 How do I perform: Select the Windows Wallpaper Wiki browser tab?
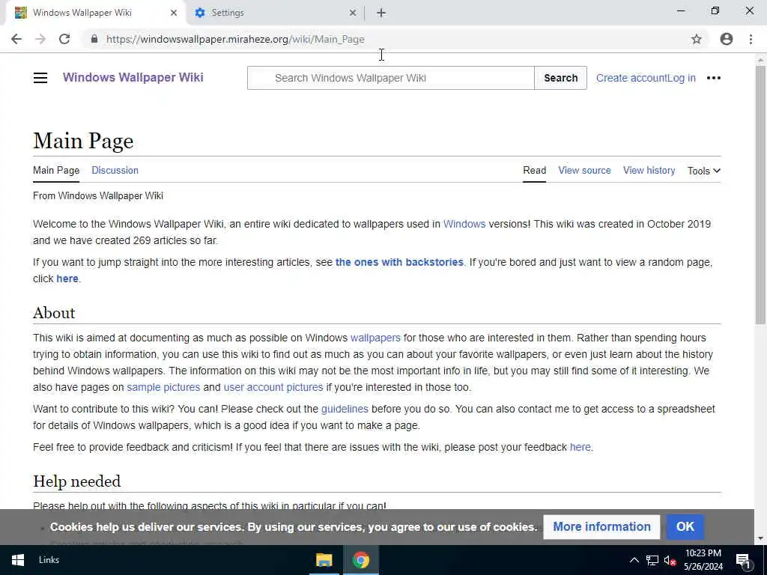point(95,13)
